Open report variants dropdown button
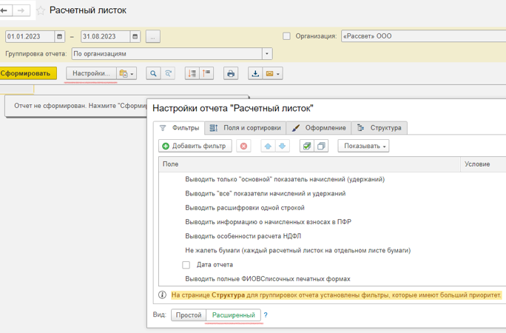The height and width of the screenshot is (333, 506). click(x=127, y=73)
